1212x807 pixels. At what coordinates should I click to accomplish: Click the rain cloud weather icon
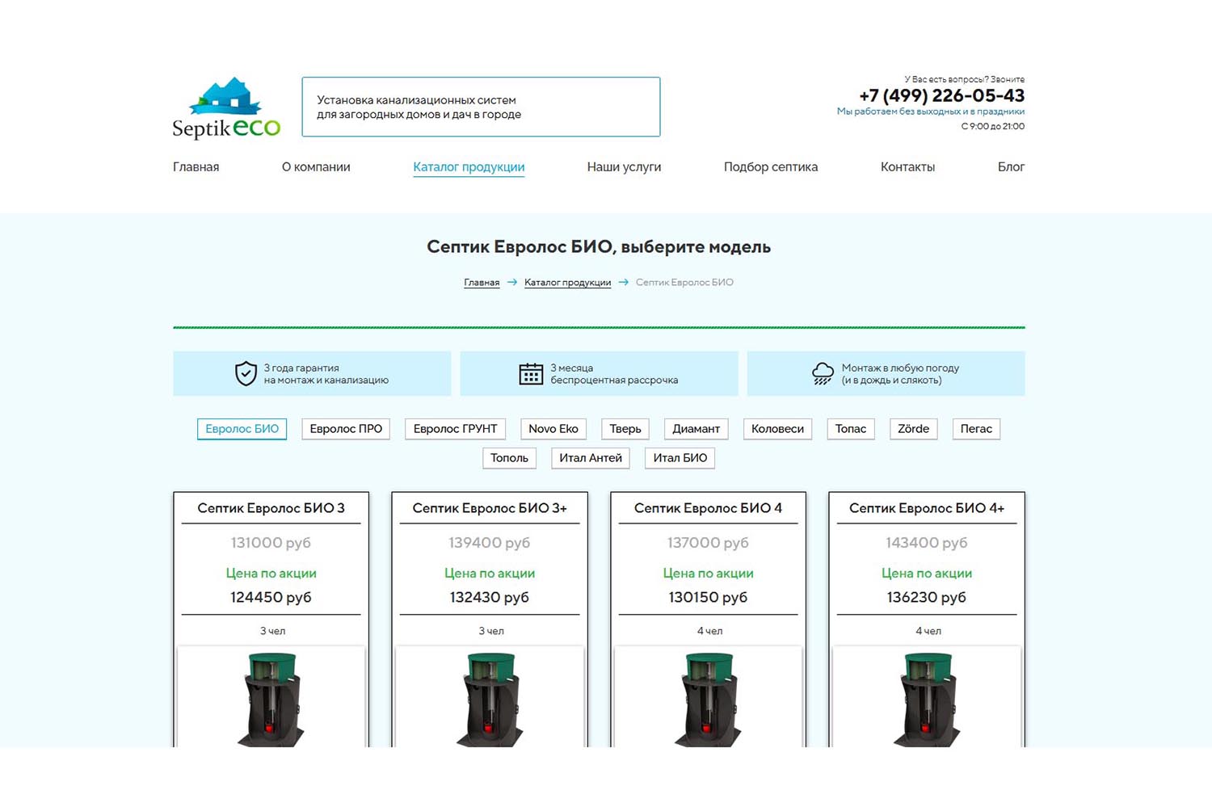(x=823, y=373)
